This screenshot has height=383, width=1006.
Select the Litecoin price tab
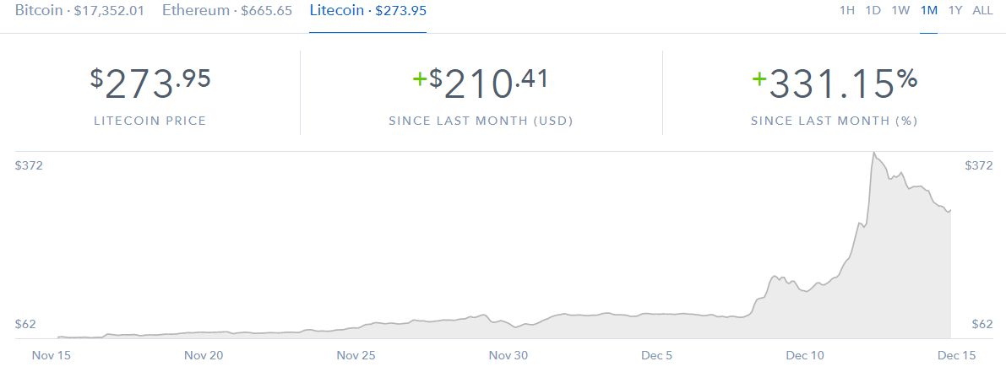367,10
